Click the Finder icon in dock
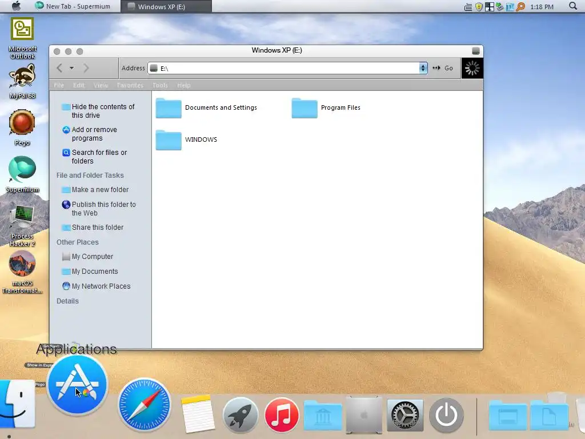This screenshot has height=439, width=585. coord(17,404)
